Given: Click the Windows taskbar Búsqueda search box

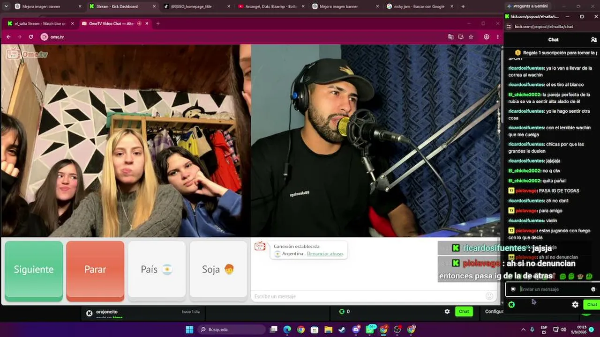Looking at the screenshot, I should pos(231,330).
